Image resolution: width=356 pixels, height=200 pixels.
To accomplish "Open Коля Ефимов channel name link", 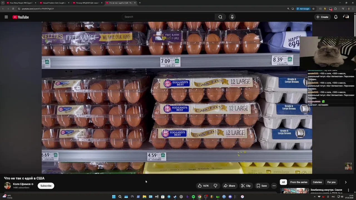I will click(x=22, y=184).
